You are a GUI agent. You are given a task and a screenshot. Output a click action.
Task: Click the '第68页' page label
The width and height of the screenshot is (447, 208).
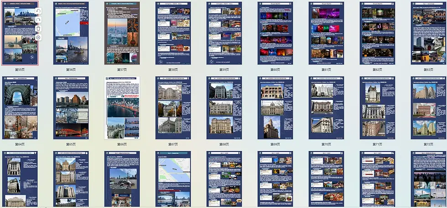click(x=224, y=144)
